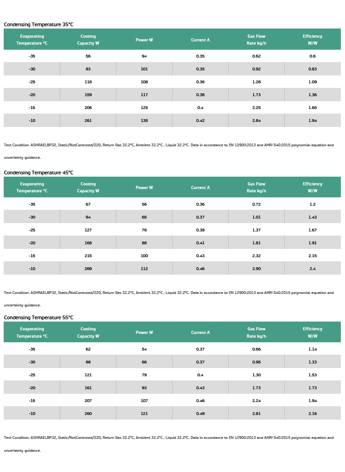Select the Power W header in 55°C table
The image size is (345, 472).
coord(144,332)
